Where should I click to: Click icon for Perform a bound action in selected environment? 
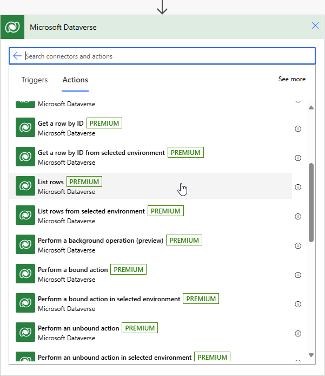click(x=25, y=303)
